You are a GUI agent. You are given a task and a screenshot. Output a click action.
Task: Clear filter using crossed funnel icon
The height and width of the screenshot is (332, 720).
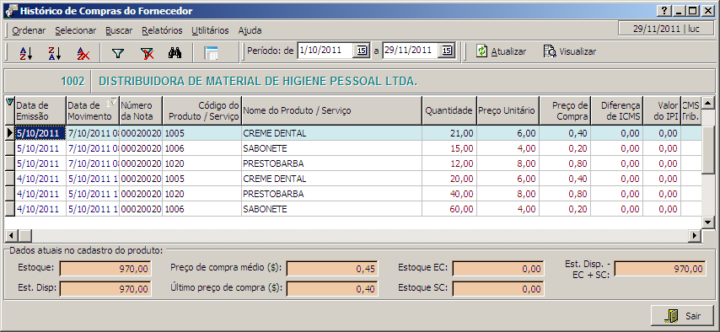tap(147, 52)
